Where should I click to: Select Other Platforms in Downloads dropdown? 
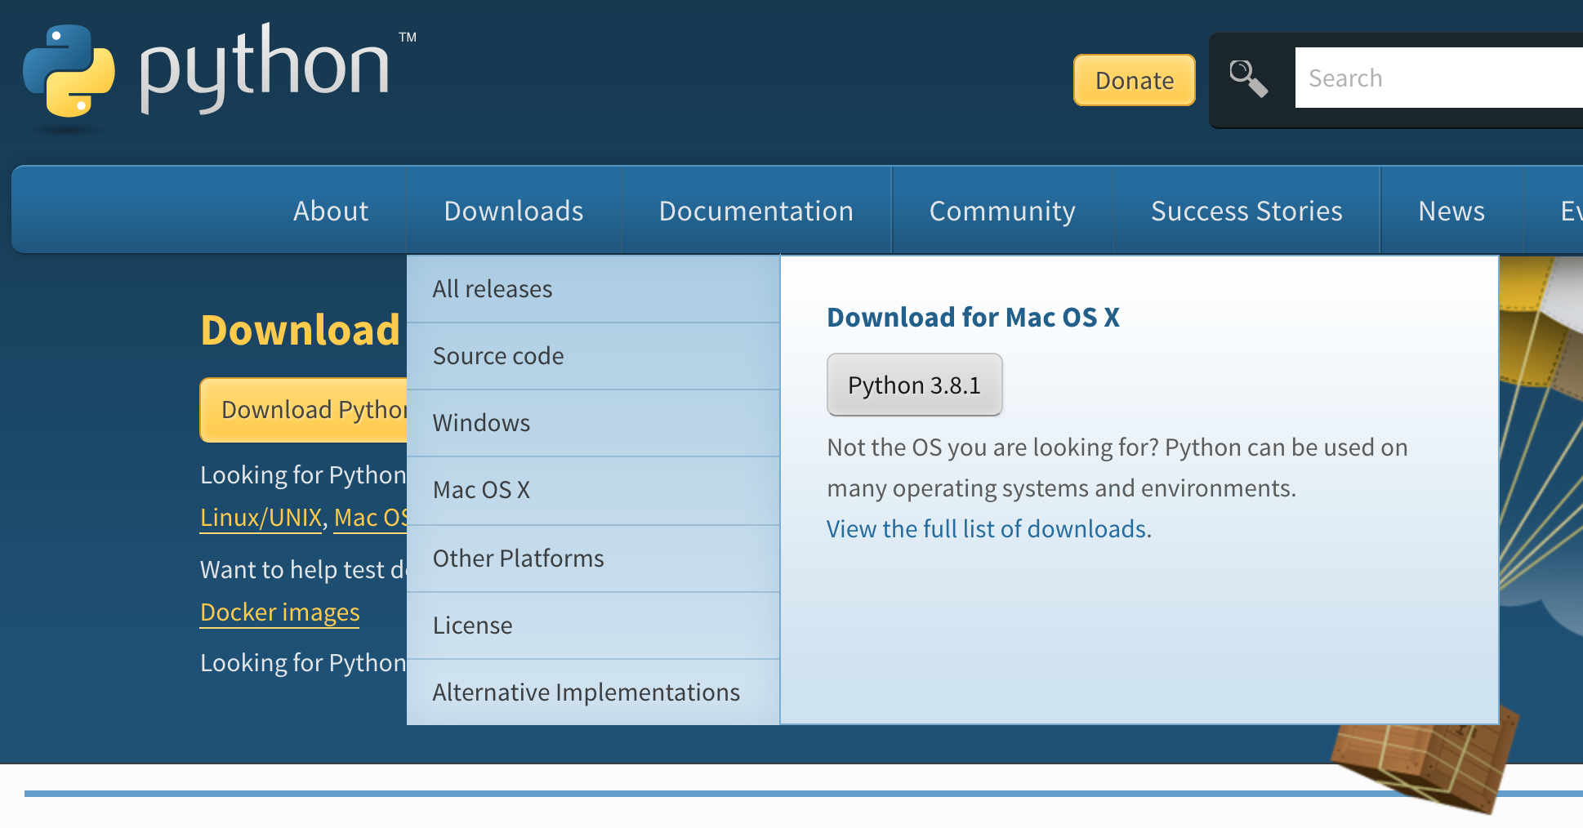[593, 559]
